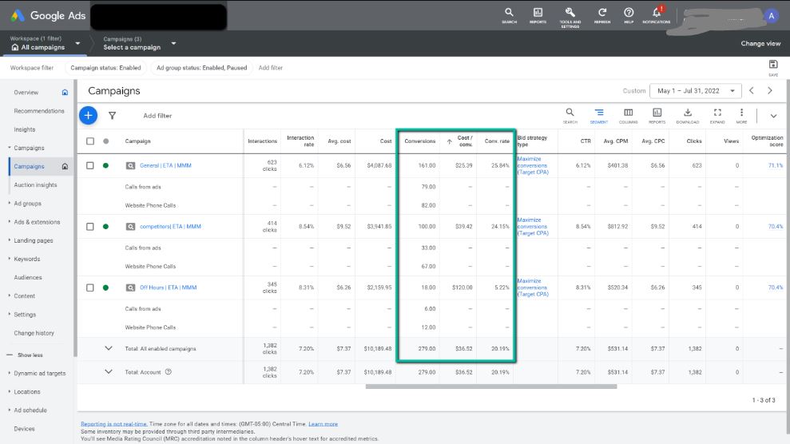Click Add filter field beside funnel
Viewport: 790px width, 444px height.
pos(157,116)
